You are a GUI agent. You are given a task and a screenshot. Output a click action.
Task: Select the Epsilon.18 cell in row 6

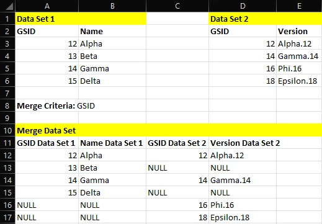299,81
